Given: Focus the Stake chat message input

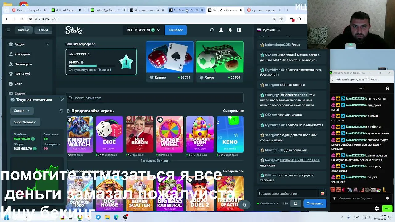Looking at the screenshot, I should [x=288, y=193].
